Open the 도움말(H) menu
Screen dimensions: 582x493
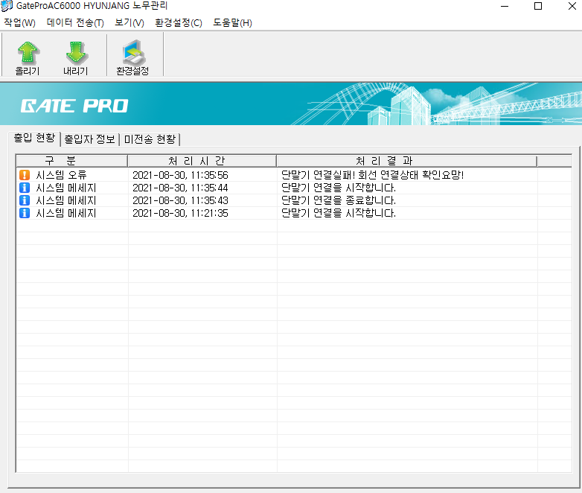click(x=232, y=22)
